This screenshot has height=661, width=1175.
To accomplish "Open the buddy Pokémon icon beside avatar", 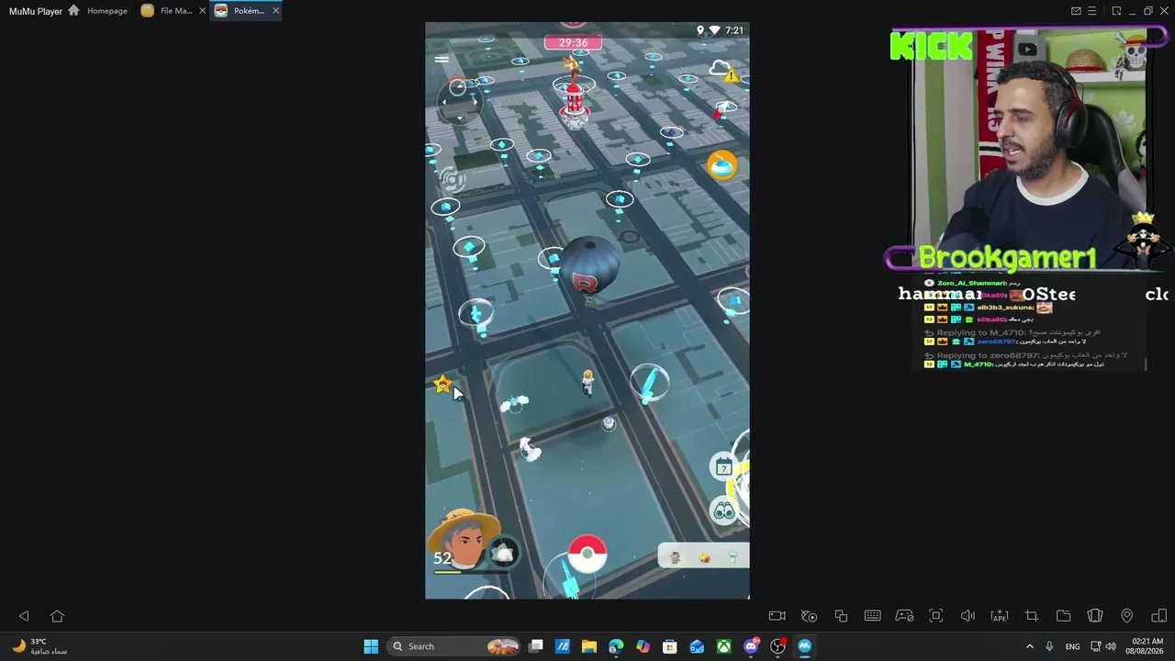I will [x=503, y=552].
